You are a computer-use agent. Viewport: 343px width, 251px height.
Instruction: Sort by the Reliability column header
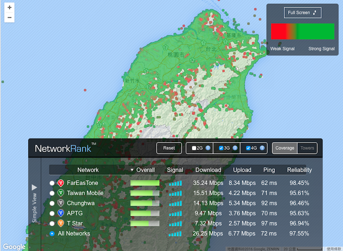tap(299, 170)
